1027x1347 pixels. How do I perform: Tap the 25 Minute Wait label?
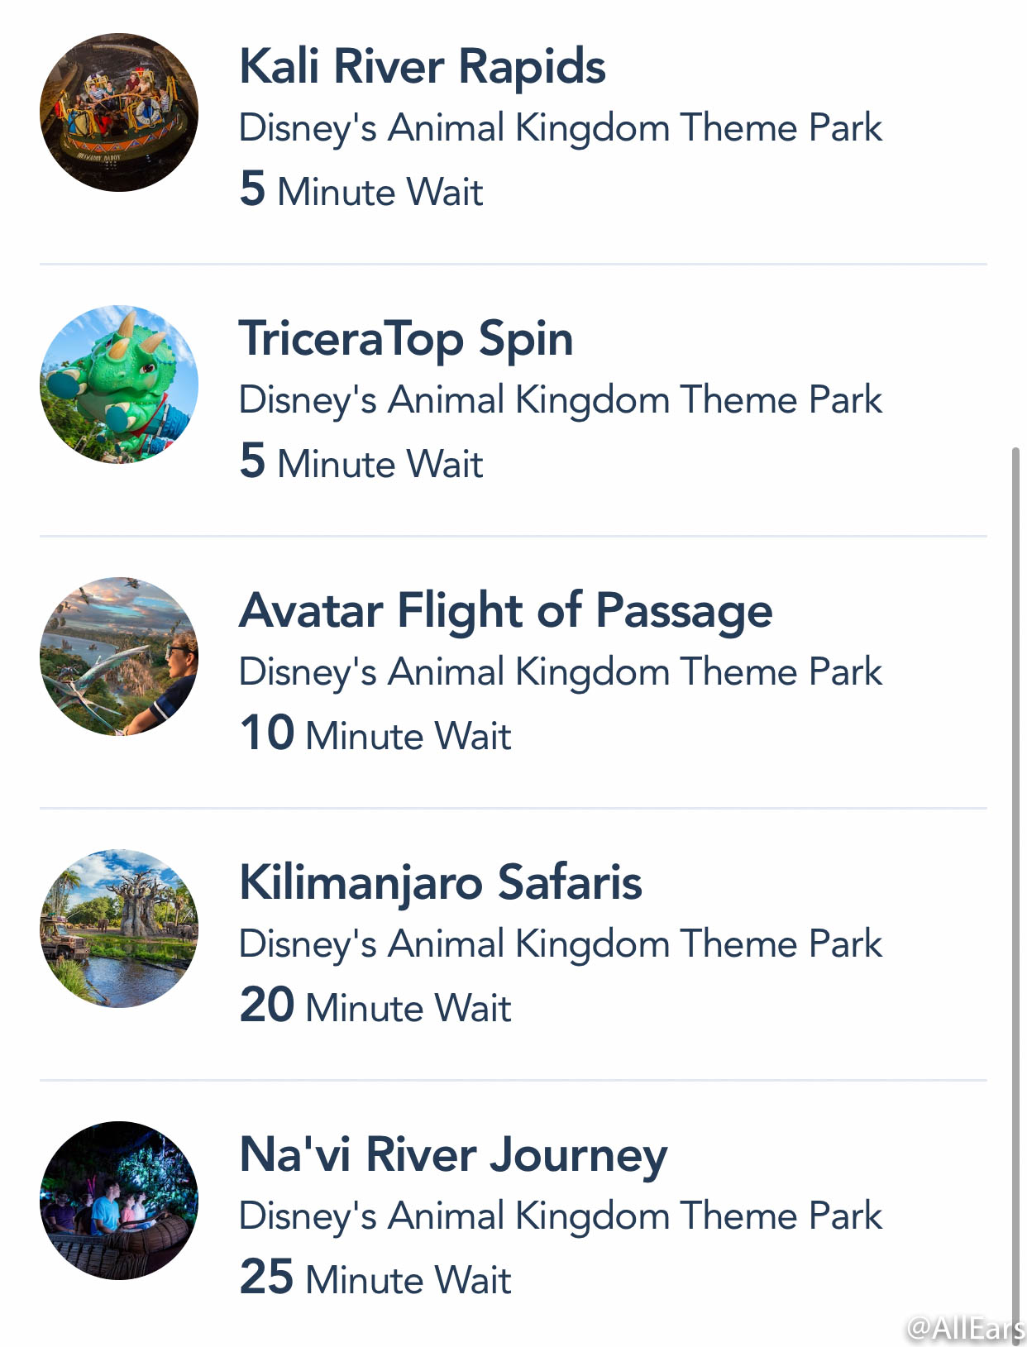pyautogui.click(x=375, y=1278)
